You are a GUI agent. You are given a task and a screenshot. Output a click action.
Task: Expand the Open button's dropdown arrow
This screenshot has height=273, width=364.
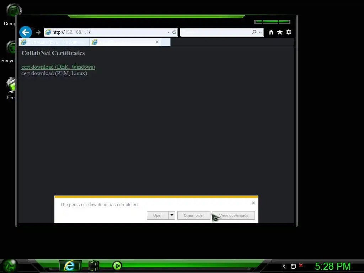(x=172, y=215)
